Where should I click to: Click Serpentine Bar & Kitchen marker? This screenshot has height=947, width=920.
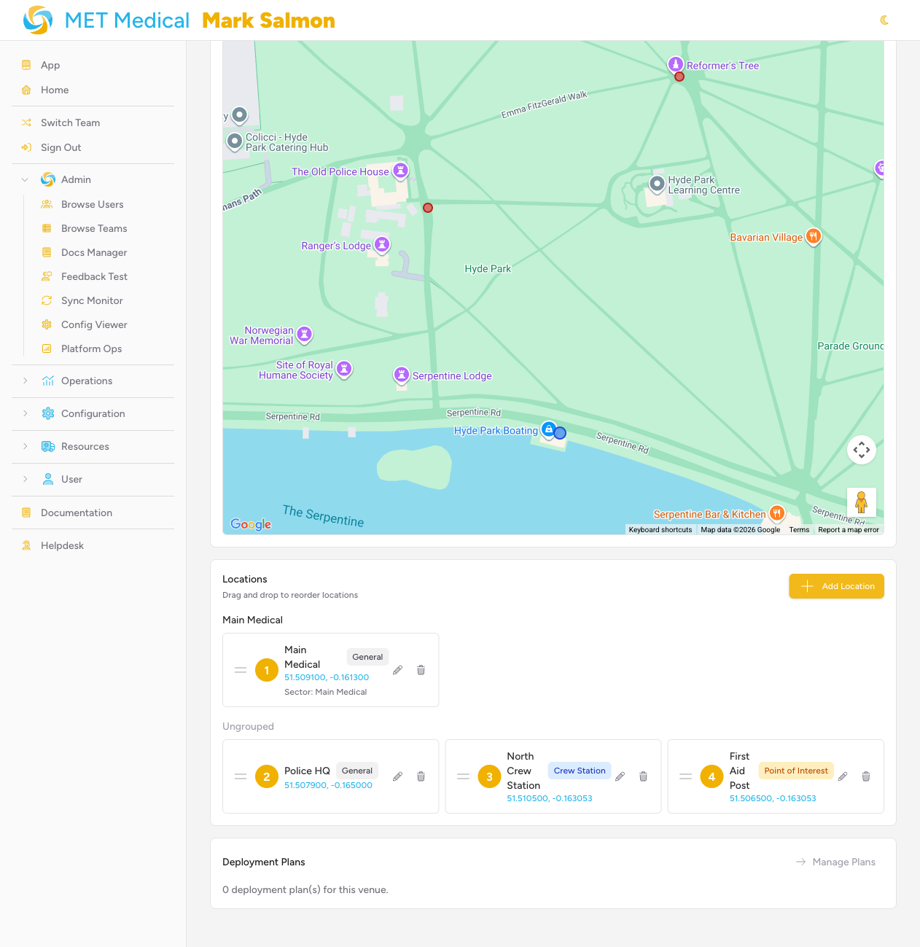tap(777, 513)
